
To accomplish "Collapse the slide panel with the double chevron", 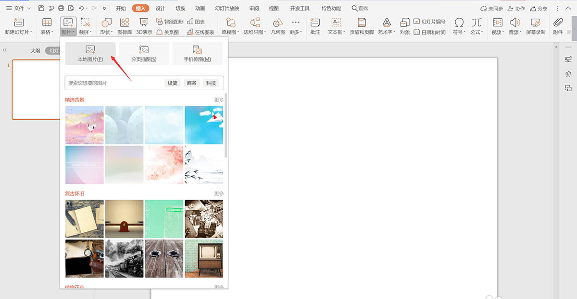I will pyautogui.click(x=5, y=50).
